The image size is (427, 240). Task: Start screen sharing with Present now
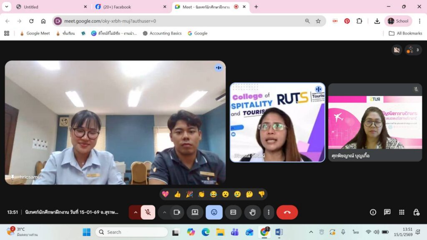[x=195, y=212]
